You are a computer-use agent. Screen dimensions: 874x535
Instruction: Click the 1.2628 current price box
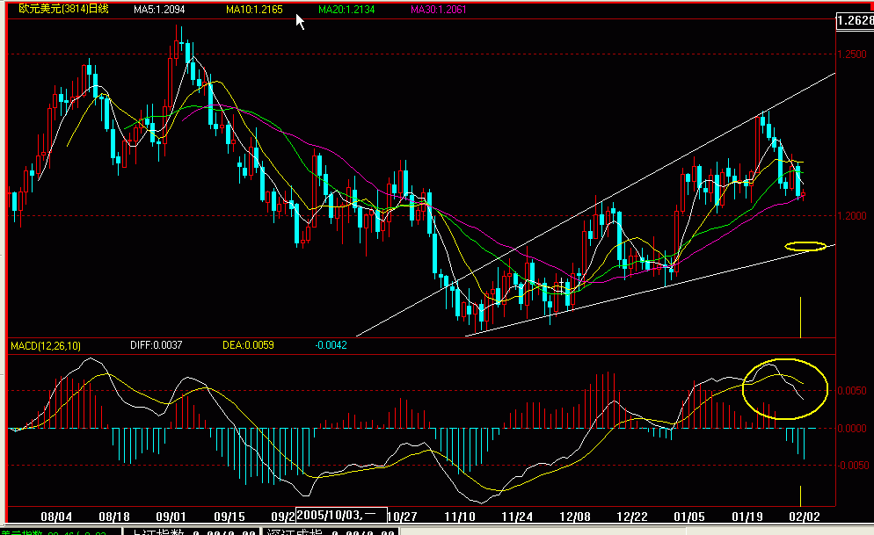pos(855,20)
